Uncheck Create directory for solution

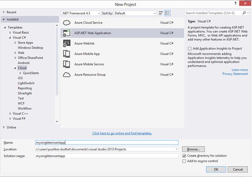pyautogui.click(x=184, y=156)
